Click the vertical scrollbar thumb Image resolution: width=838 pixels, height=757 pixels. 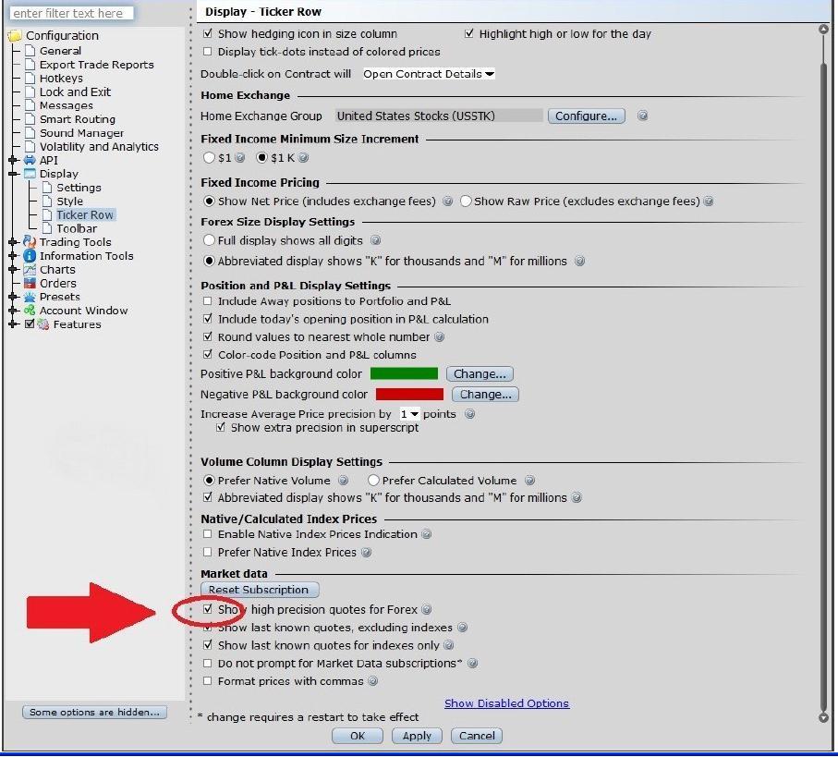point(823,387)
